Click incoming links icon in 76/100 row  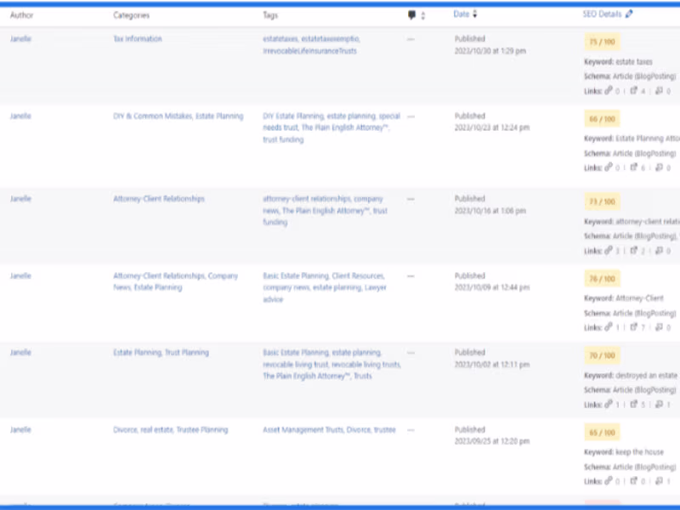pos(659,327)
